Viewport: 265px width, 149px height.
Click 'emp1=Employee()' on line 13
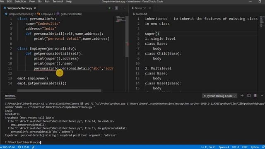coord(32,78)
